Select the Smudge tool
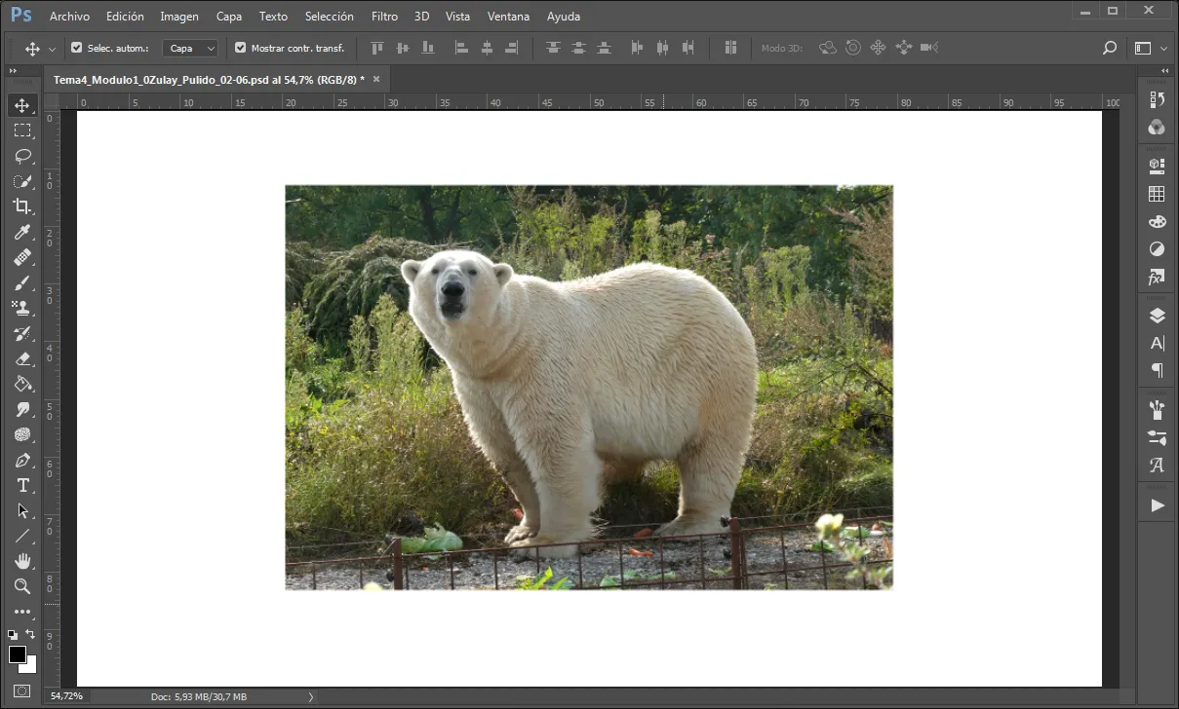Viewport: 1179px width, 709px height. [x=22, y=409]
